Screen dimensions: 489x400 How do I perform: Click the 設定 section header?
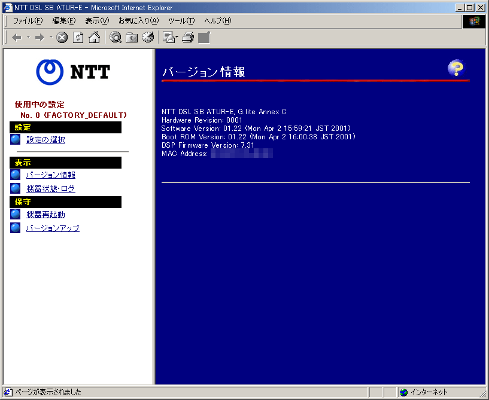pos(65,127)
